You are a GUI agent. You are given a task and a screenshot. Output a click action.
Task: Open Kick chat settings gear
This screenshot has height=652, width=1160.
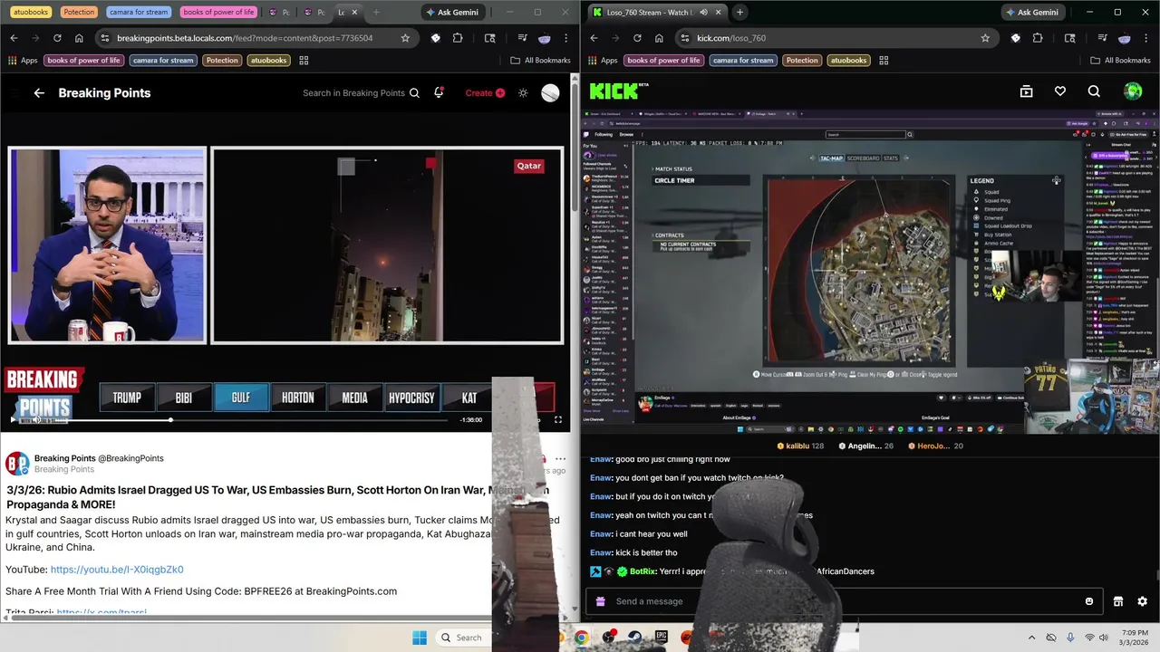tap(1142, 601)
